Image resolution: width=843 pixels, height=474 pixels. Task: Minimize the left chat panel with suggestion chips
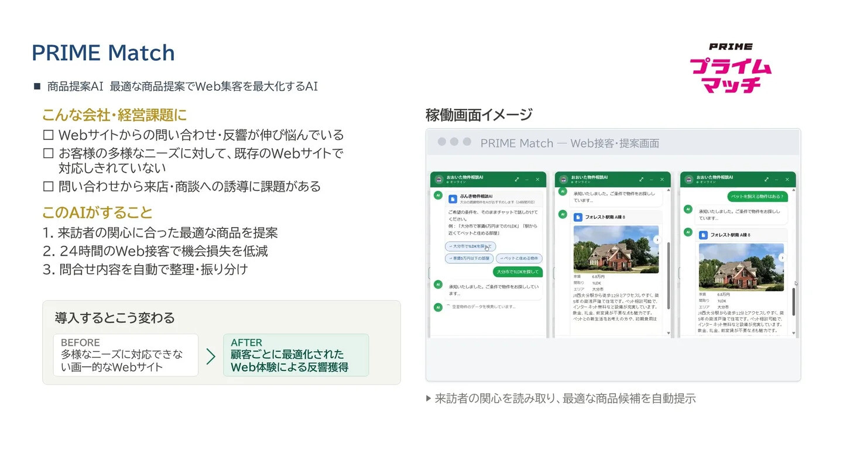527,180
